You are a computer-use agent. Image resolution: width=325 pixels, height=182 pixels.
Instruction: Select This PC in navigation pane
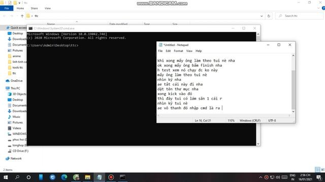13,88
